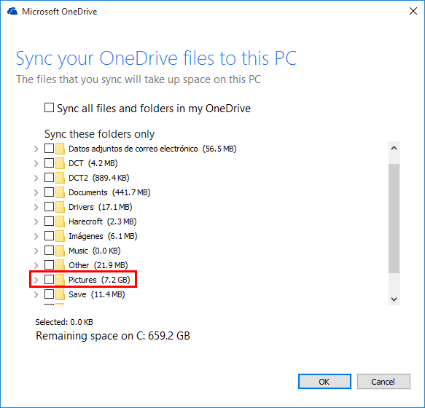Click the Pictures folder icon
The image size is (425, 408).
60,280
